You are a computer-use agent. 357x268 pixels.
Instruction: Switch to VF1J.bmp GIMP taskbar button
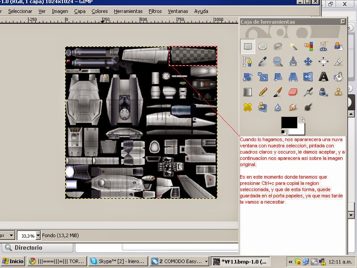240,261
